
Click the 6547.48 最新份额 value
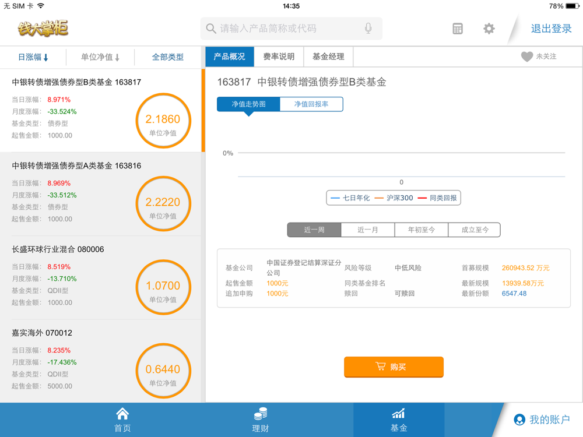tap(514, 294)
